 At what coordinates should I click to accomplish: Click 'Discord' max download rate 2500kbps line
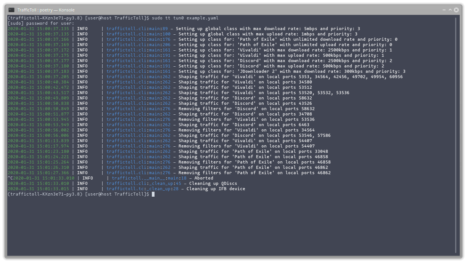(200, 61)
